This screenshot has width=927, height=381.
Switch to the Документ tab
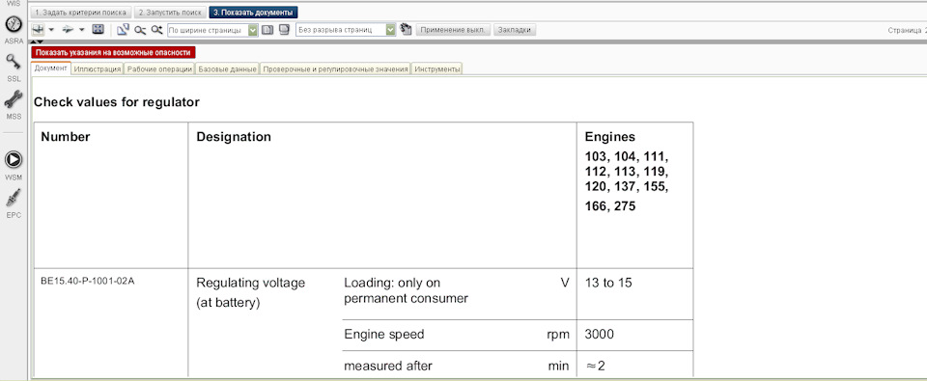coord(51,68)
